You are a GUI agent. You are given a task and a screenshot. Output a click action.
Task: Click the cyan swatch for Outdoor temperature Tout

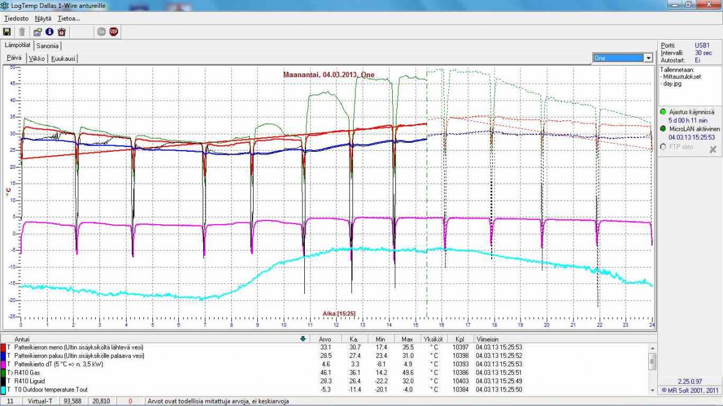[3, 390]
